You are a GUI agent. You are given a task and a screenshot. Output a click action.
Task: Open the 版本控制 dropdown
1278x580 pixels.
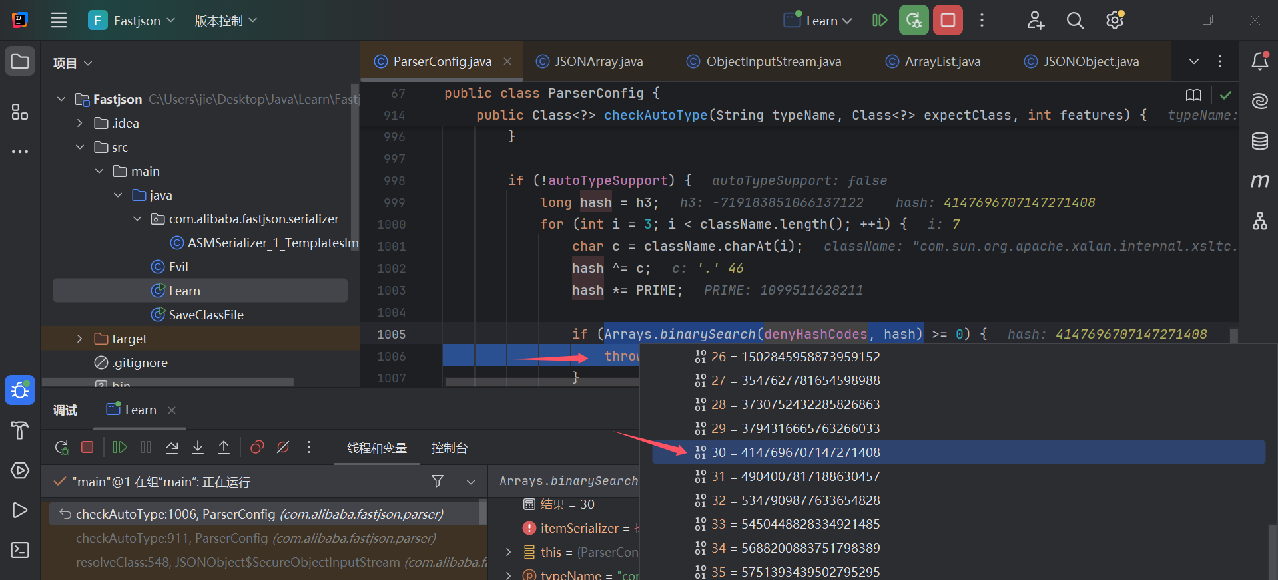[226, 21]
